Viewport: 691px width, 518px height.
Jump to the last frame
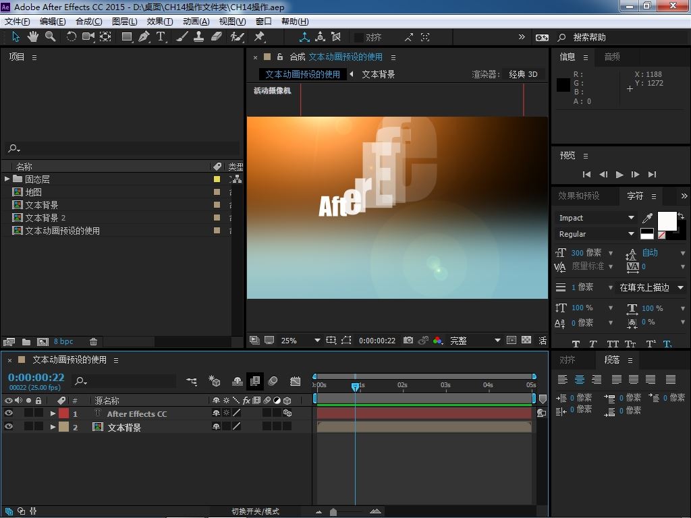point(653,175)
